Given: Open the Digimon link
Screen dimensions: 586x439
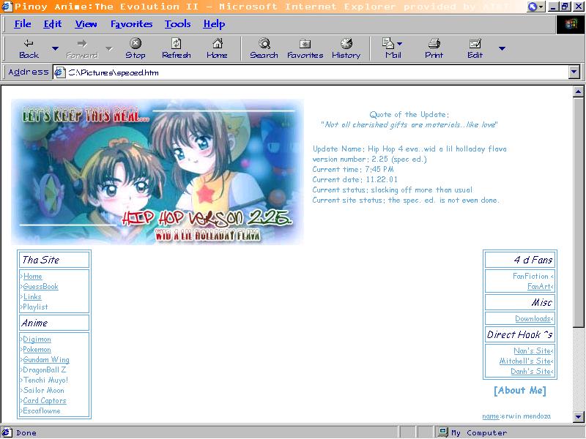Looking at the screenshot, I should click(37, 339).
